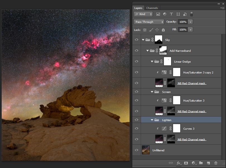This screenshot has height=168, width=226.
Task: Select the Layers tab
Action: pyautogui.click(x=138, y=8)
